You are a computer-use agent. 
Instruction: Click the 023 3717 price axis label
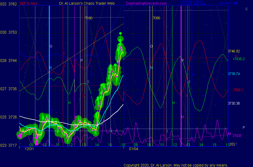9,145
